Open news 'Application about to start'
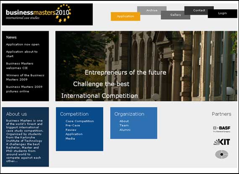Image resolution: width=239 pixels, height=174 pixels. 22,54
